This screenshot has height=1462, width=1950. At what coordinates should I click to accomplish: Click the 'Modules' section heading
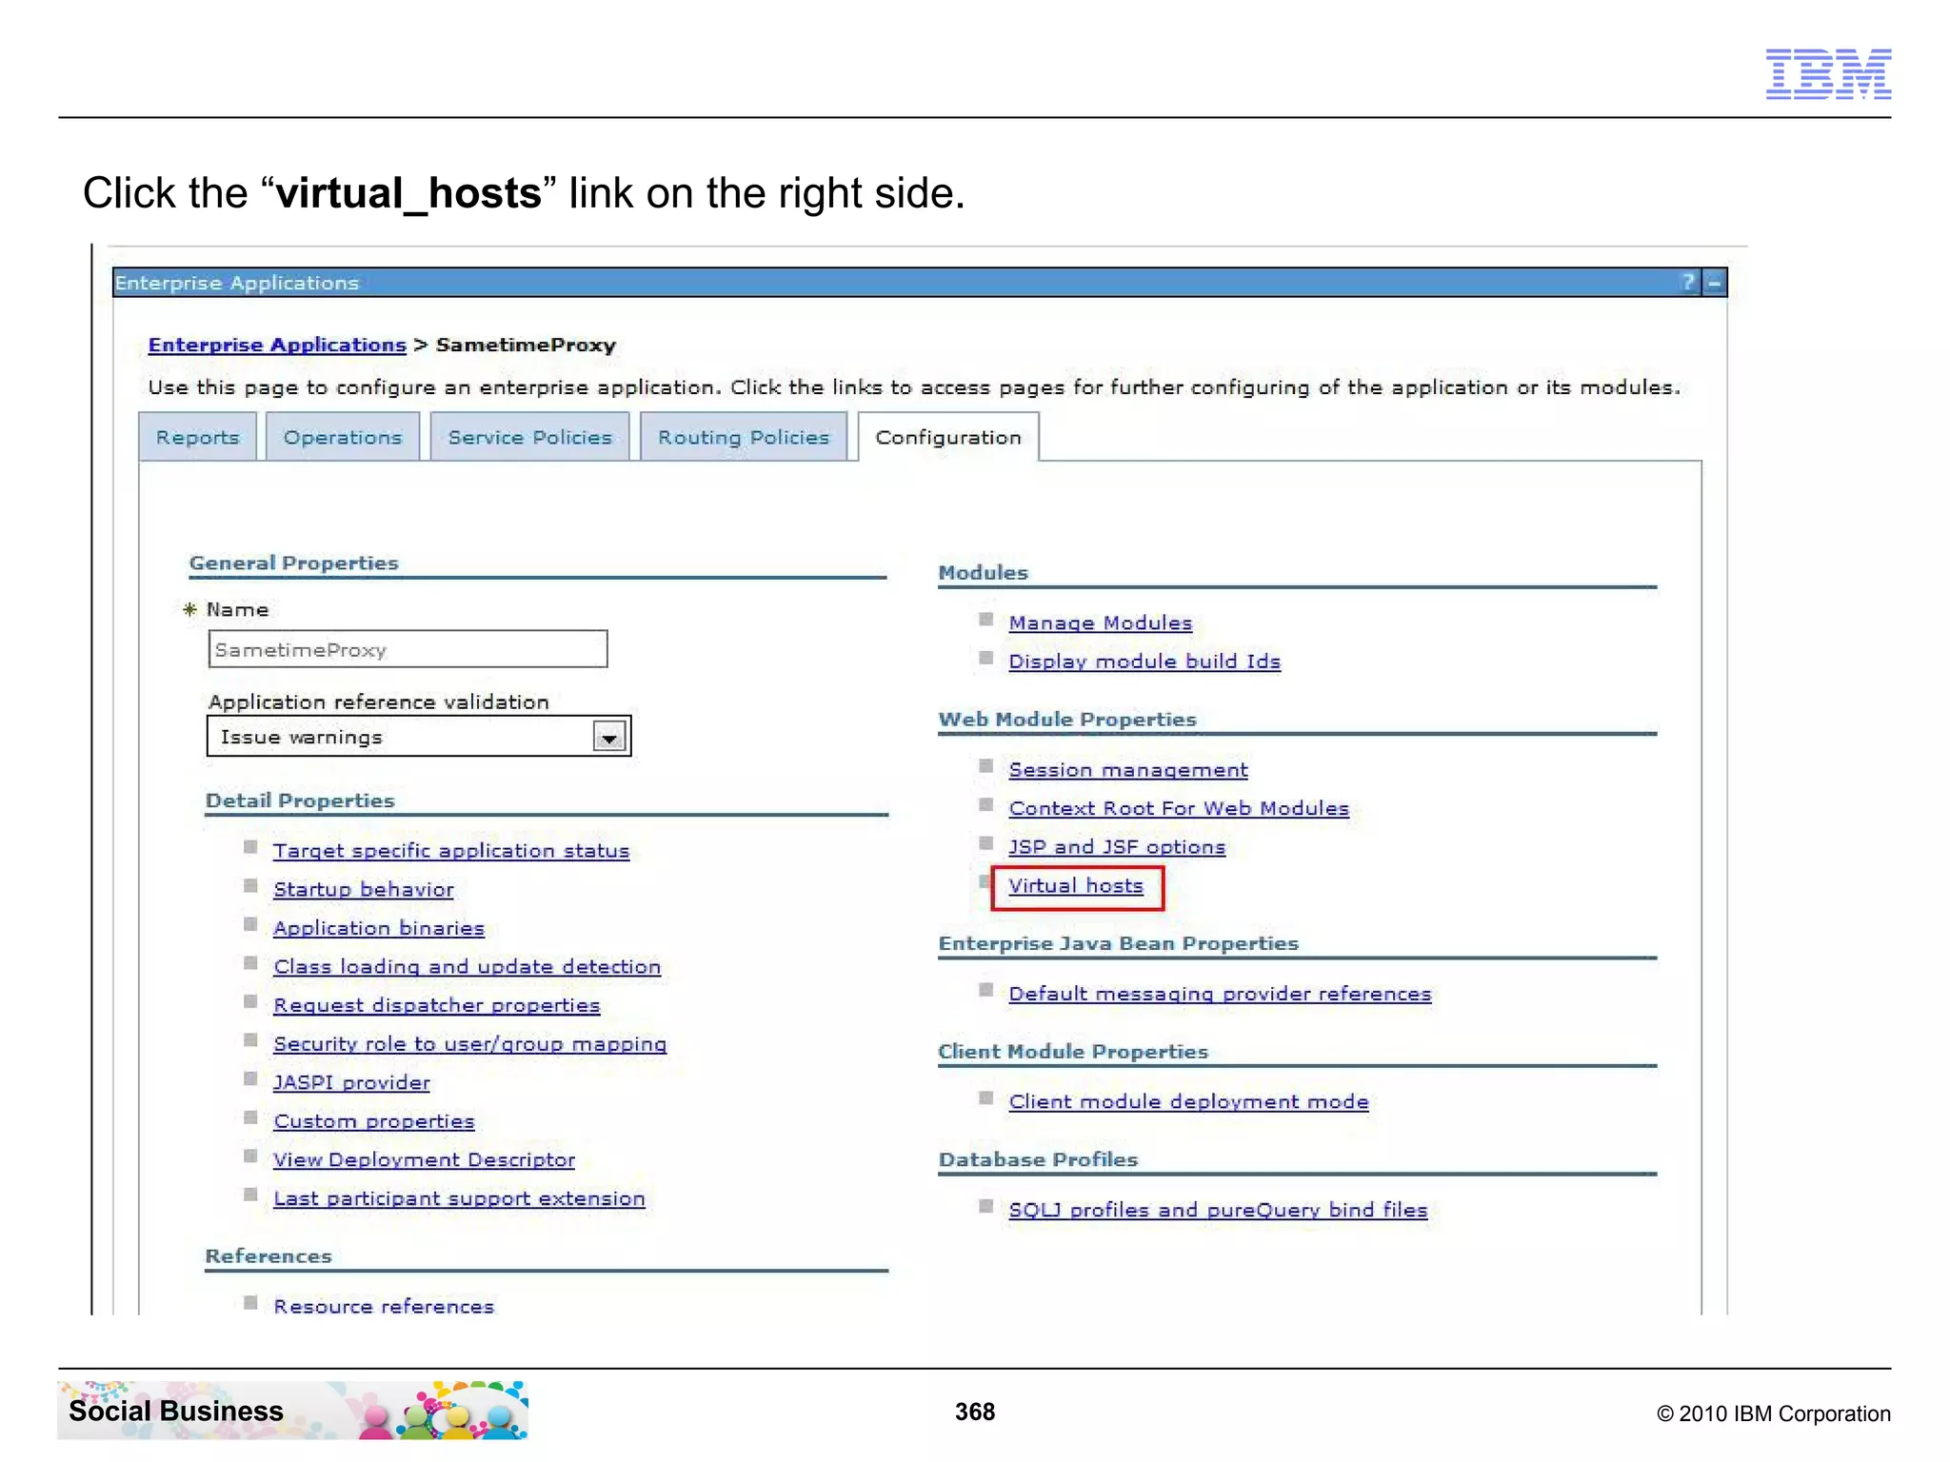click(984, 573)
